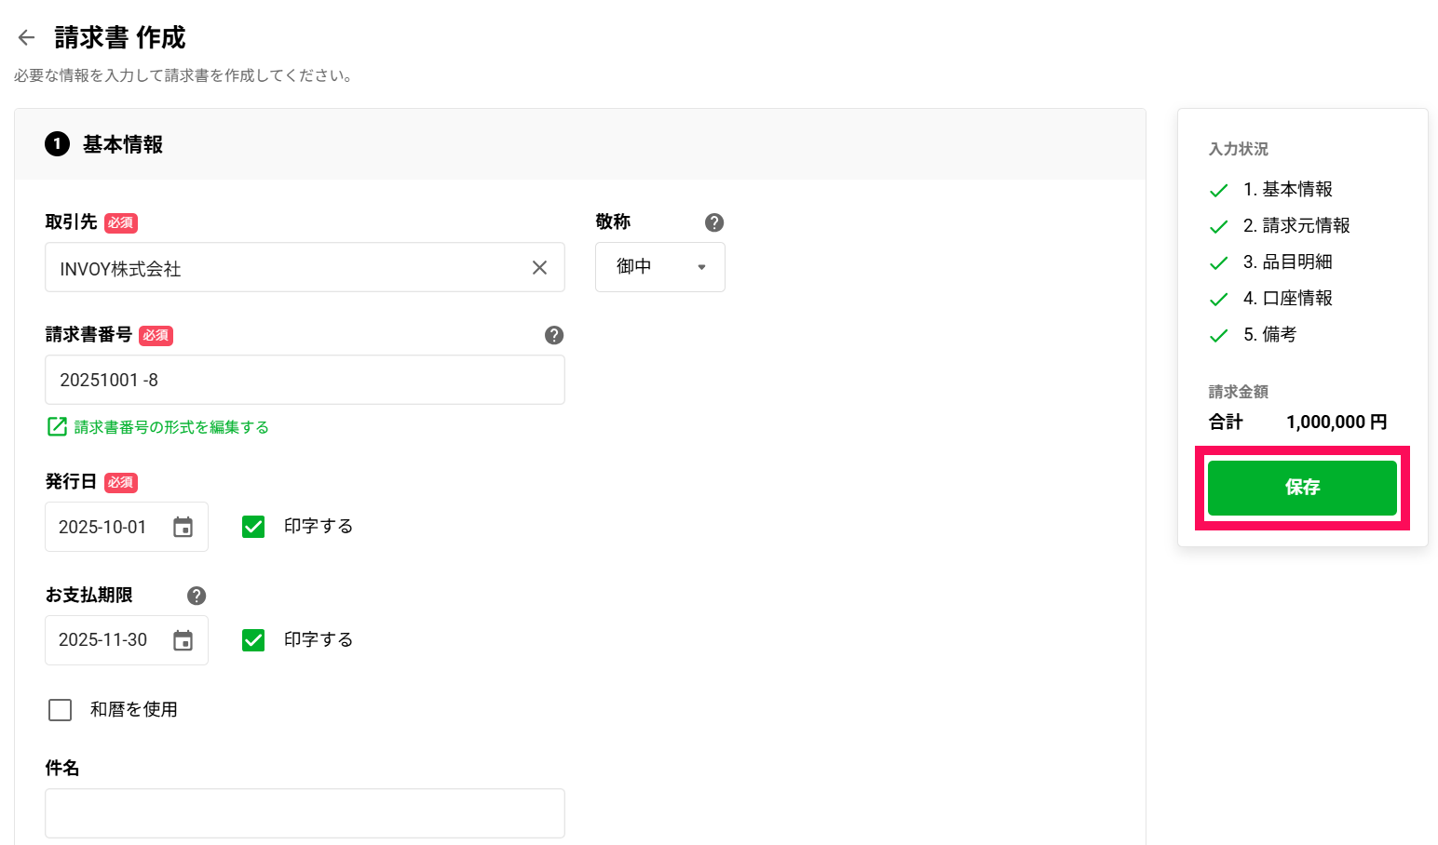
Task: Open help icon beside お支払期限
Action: point(197,596)
